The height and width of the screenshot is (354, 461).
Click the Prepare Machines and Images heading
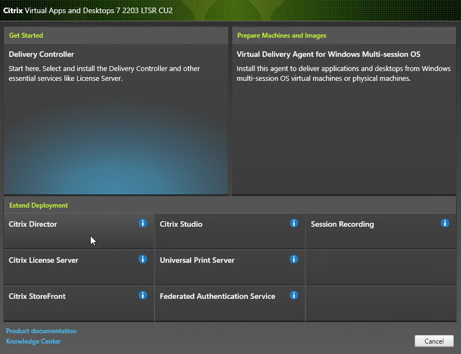282,36
